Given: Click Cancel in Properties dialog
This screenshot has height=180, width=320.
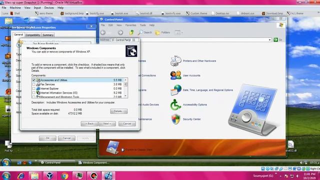Looking at the screenshot, I should tap(66, 138).
